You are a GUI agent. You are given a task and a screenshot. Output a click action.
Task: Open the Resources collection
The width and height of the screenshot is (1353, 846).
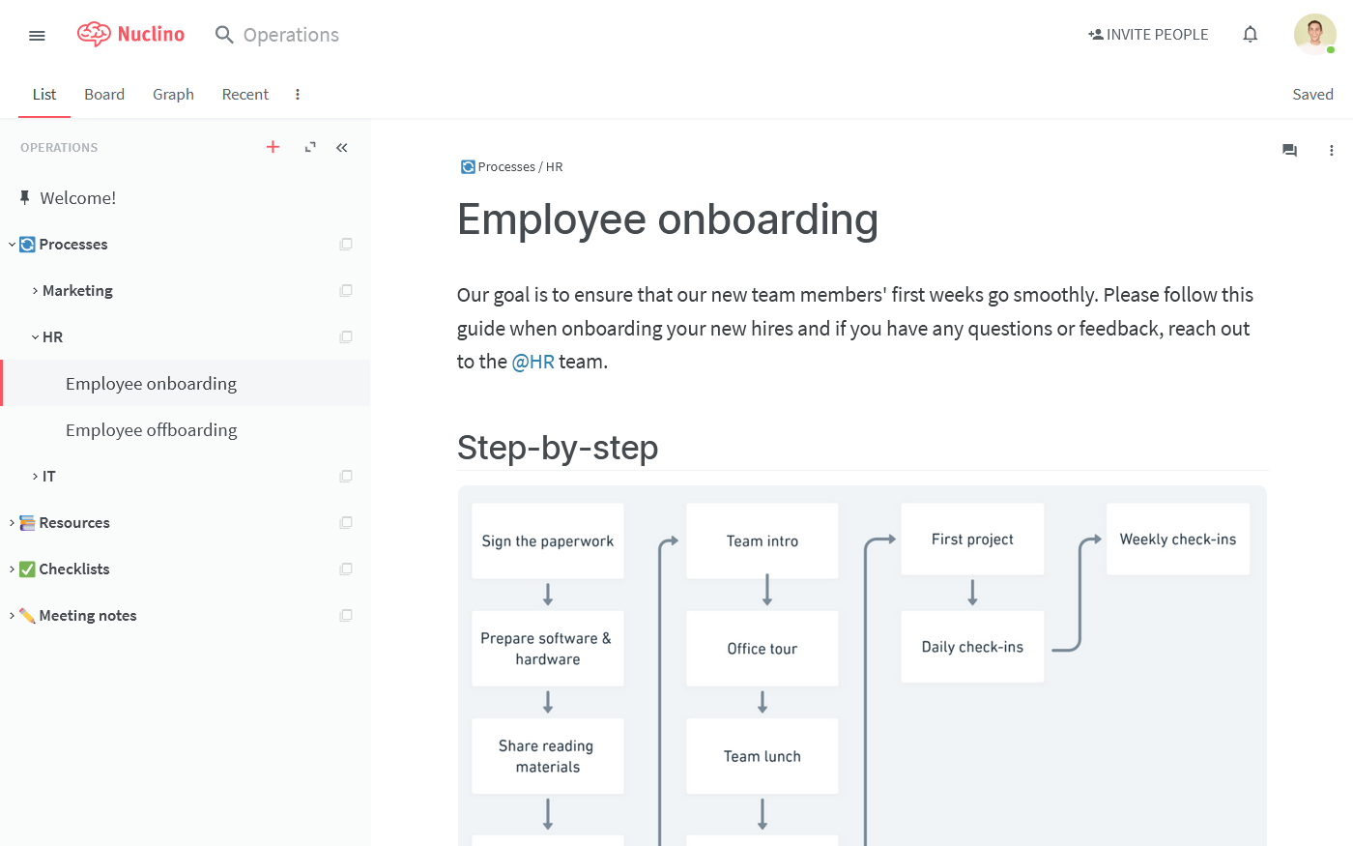74,523
